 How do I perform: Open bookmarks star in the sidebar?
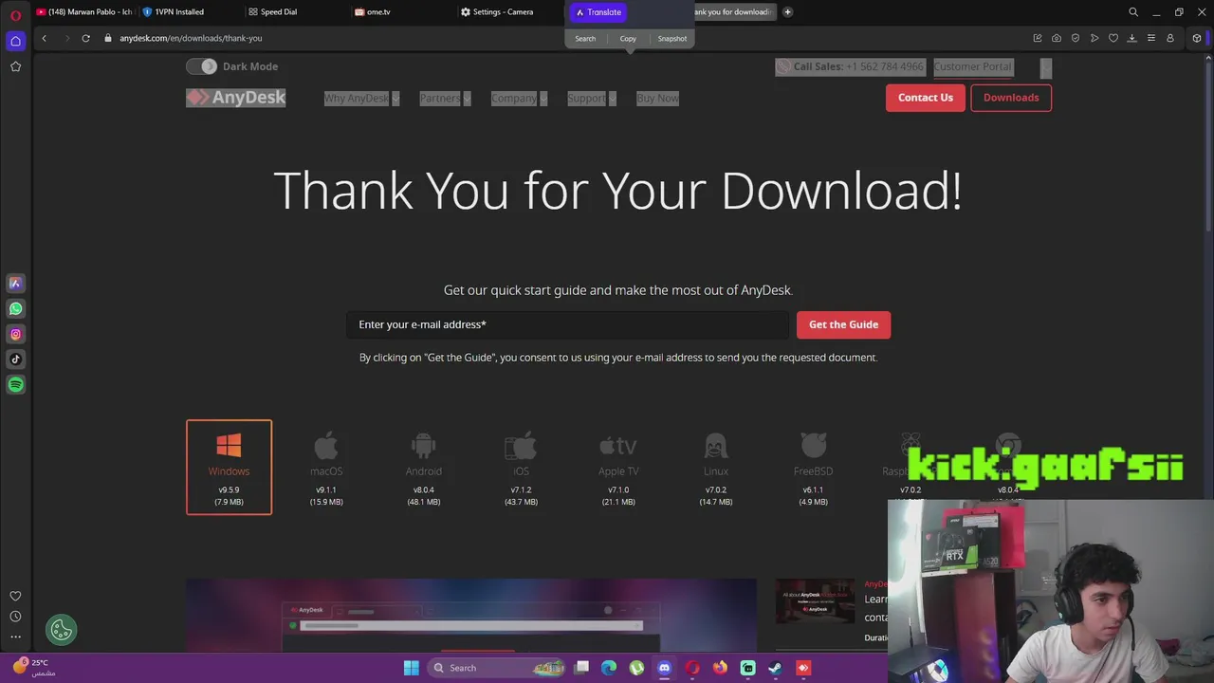coord(15,66)
